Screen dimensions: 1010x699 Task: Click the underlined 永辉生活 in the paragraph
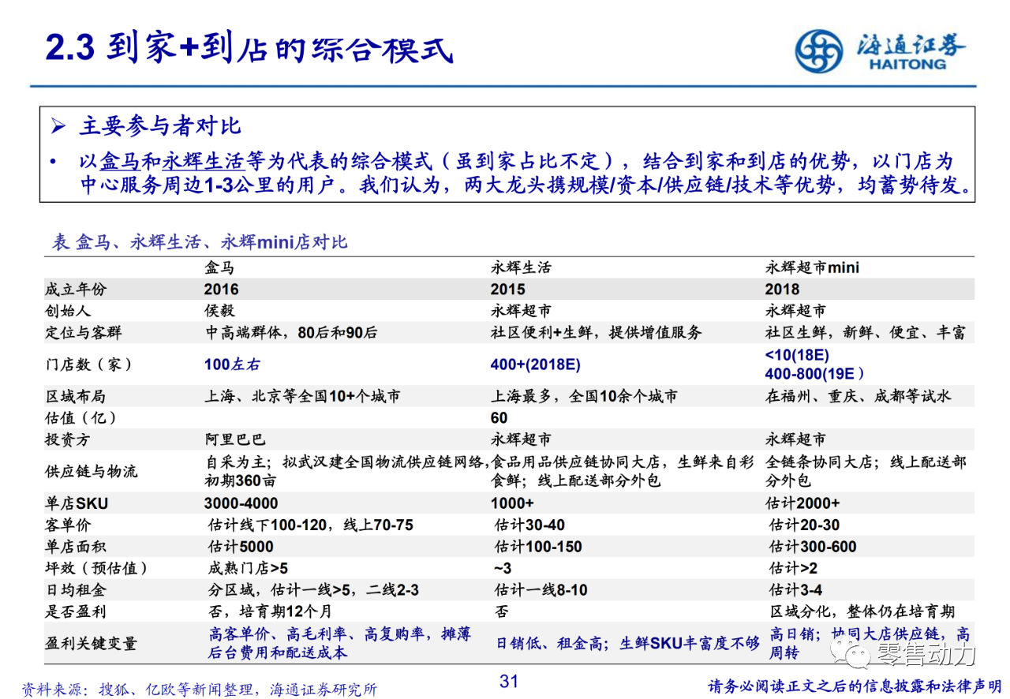[x=202, y=162]
